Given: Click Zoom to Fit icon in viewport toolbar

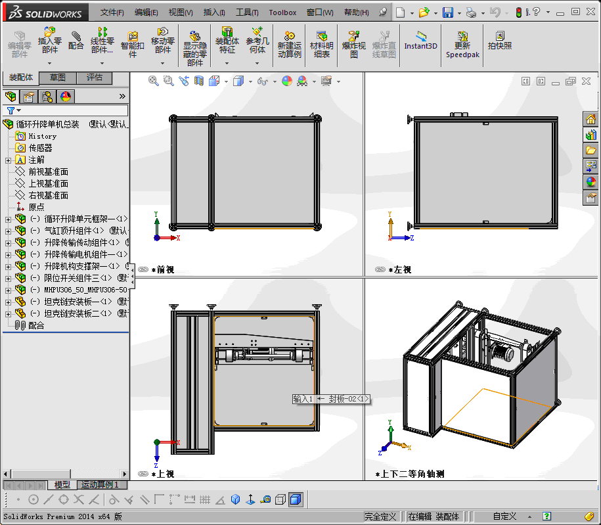Looking at the screenshot, I should [x=154, y=81].
